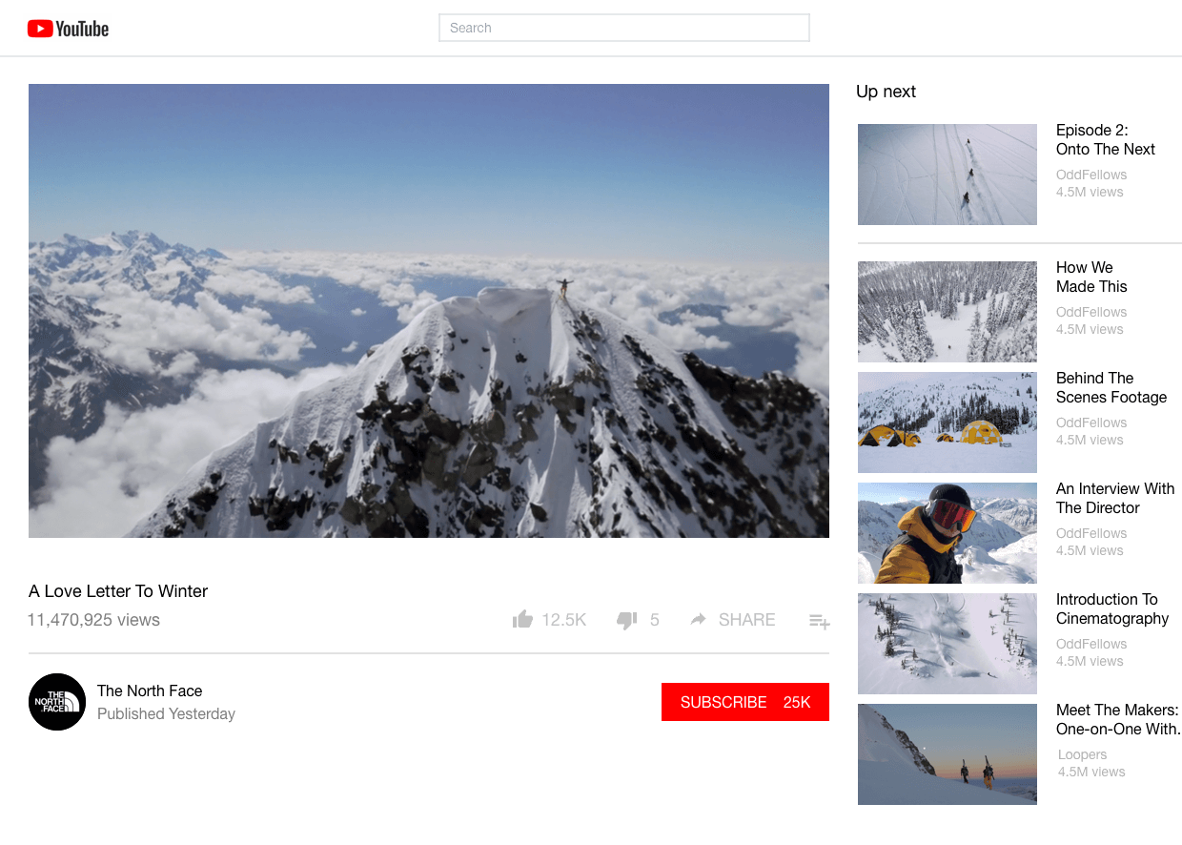
Task: Open the skier selfie with red goggles thumbnail
Action: tap(947, 533)
